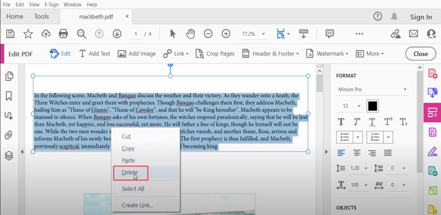Click the page number input field
The image size is (441, 215).
(136, 34)
